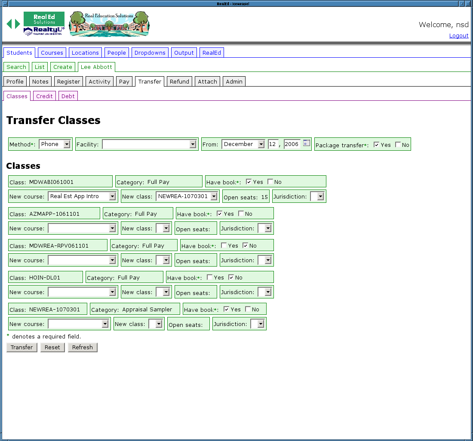The width and height of the screenshot is (473, 441).
Task: Check Have book Yes for HOIN-DL01
Action: pyautogui.click(x=210, y=277)
